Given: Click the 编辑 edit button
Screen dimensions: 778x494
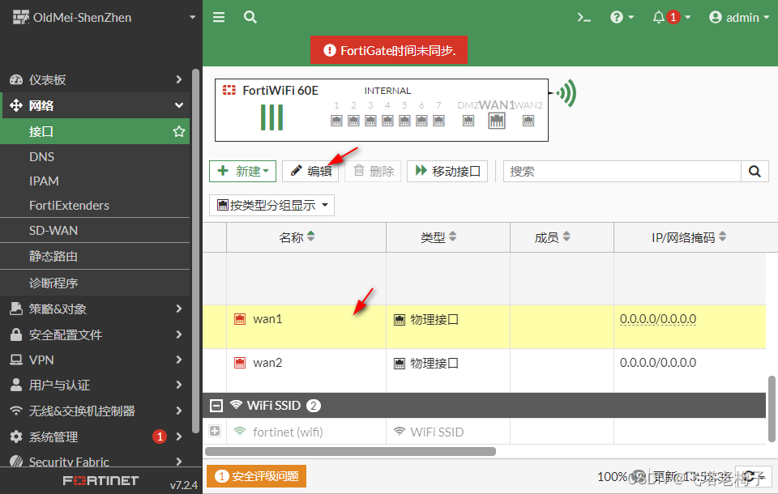Looking at the screenshot, I should [310, 171].
